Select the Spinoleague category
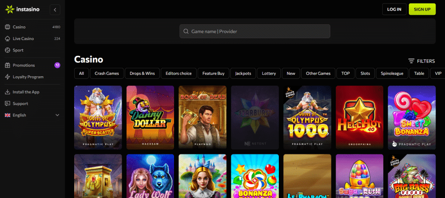 (x=392, y=73)
